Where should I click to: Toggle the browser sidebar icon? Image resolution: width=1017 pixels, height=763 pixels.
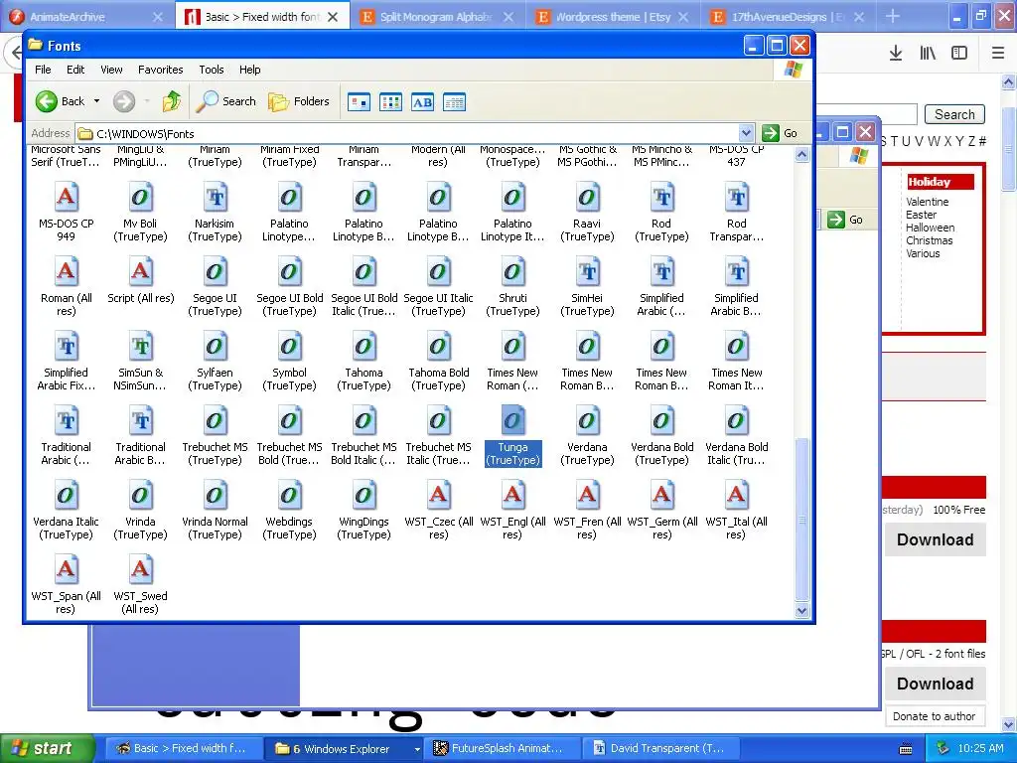click(959, 54)
